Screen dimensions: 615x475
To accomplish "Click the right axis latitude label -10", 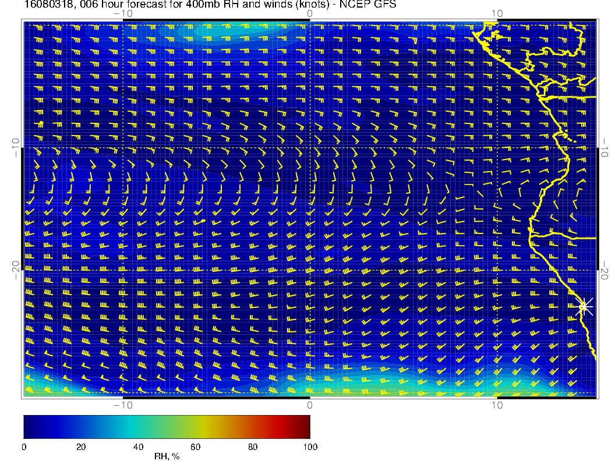I will click(x=606, y=148).
